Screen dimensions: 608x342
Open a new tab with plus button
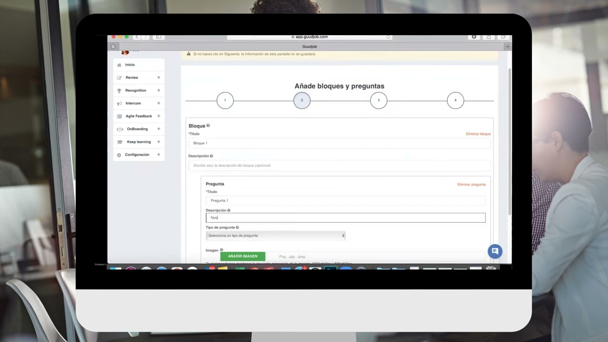[x=508, y=47]
